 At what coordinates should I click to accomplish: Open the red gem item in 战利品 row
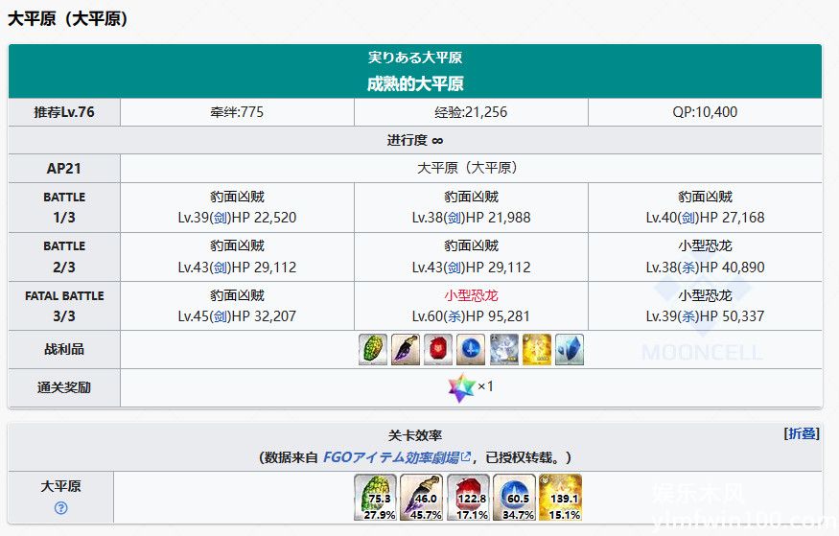[x=438, y=350]
